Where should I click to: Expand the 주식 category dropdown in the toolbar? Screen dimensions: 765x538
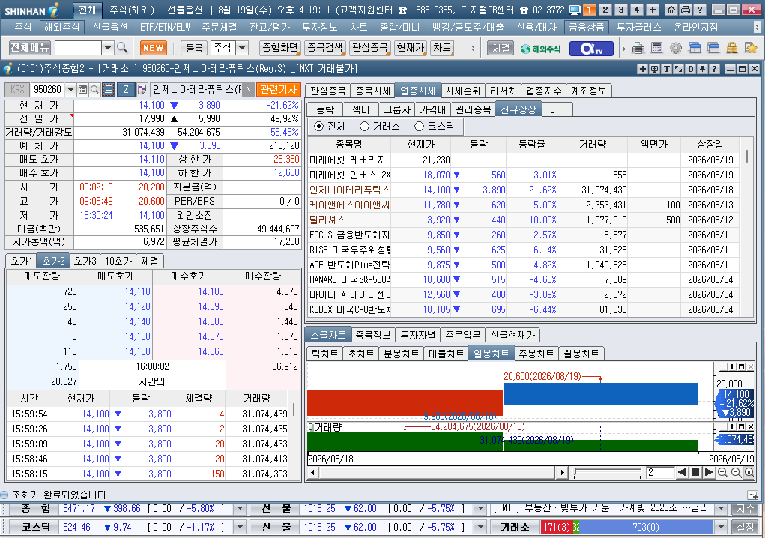point(242,48)
